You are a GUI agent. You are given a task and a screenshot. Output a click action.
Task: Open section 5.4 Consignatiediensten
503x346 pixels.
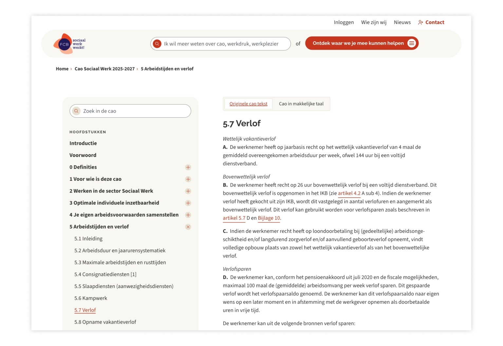(105, 274)
